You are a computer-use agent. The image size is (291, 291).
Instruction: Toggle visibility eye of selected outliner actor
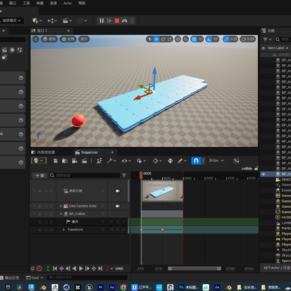[263, 174]
